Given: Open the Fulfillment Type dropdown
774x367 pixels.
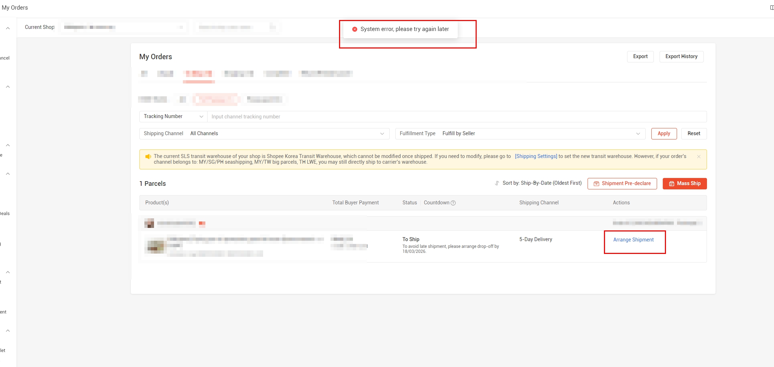Looking at the screenshot, I should [x=520, y=134].
